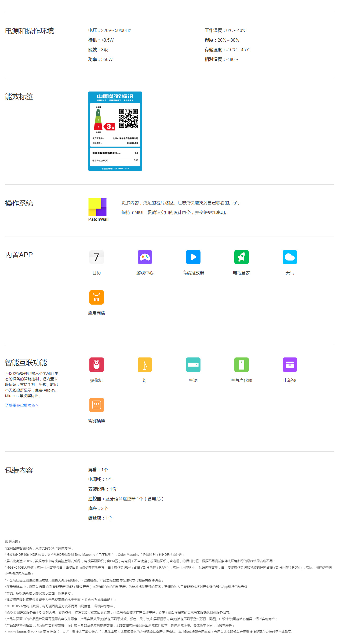Open the Game Center (游戏中心) icon
Image resolution: width=339 pixels, height=636 pixels.
coord(145,257)
